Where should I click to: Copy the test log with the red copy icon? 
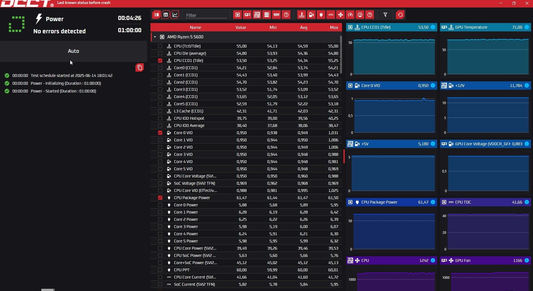click(x=140, y=68)
